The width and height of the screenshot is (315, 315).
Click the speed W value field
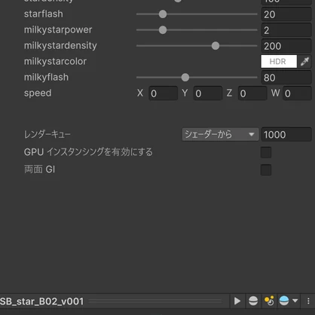(x=297, y=93)
